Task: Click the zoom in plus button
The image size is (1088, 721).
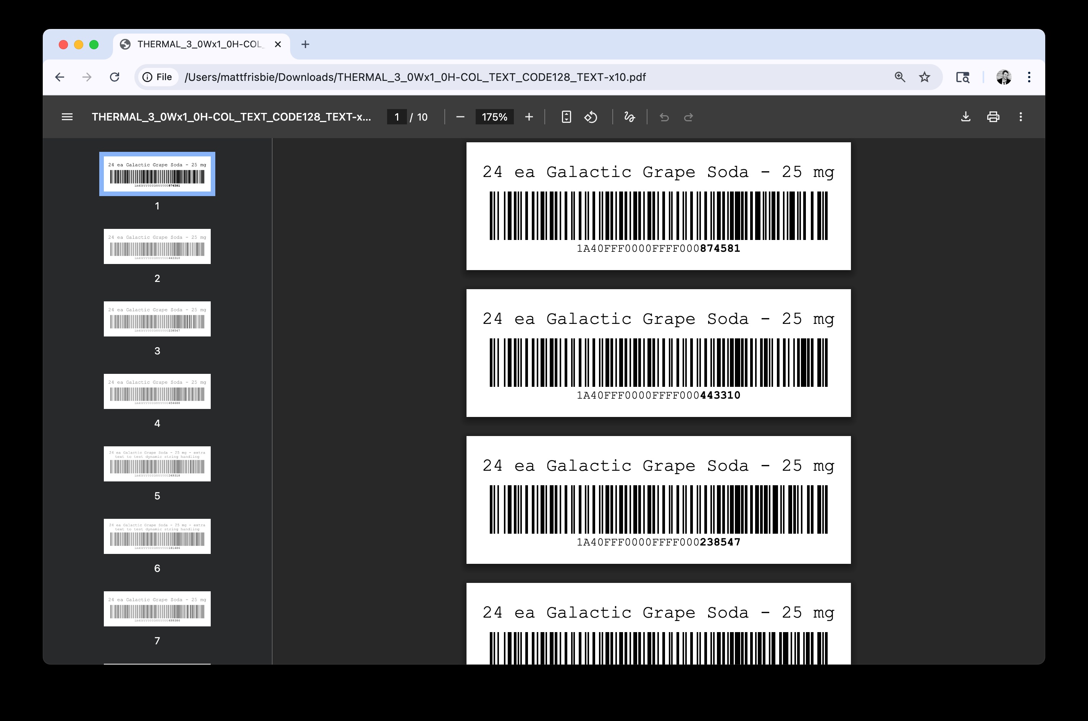Action: (x=529, y=117)
